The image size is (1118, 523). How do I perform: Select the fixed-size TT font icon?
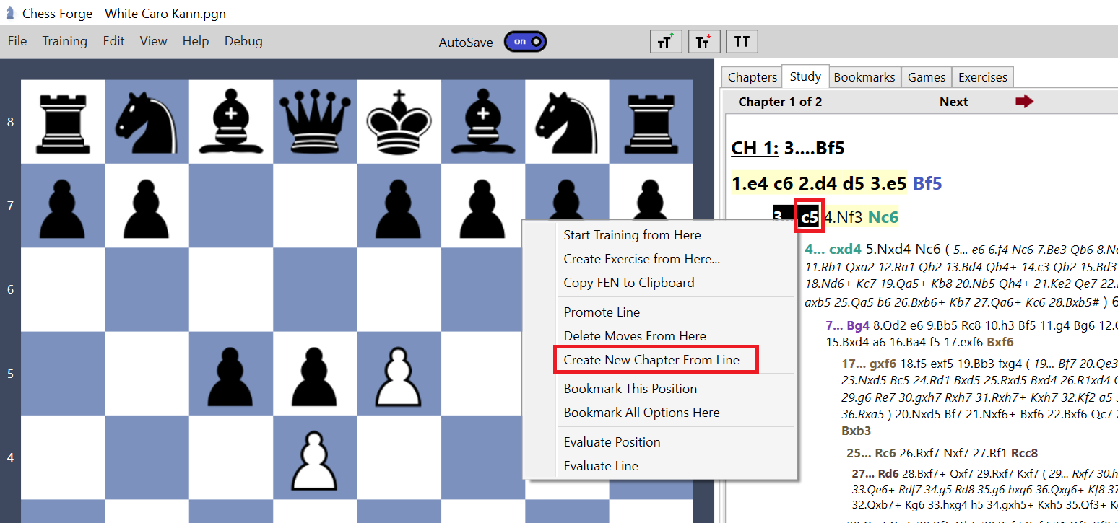pyautogui.click(x=742, y=41)
